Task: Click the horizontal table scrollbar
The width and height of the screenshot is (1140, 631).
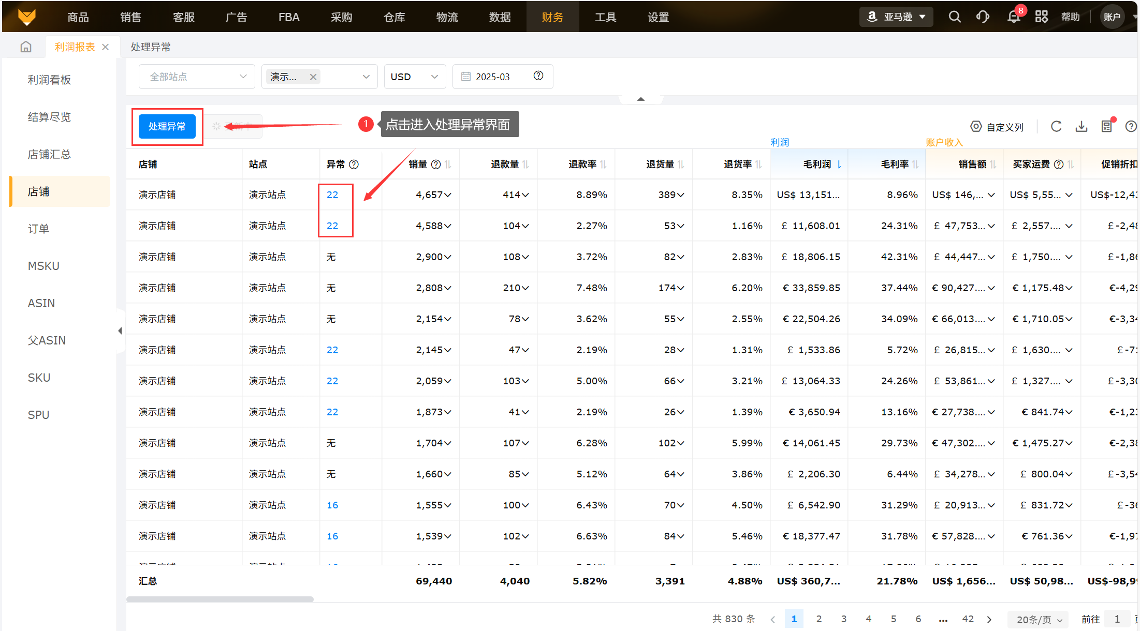Action: pyautogui.click(x=220, y=599)
